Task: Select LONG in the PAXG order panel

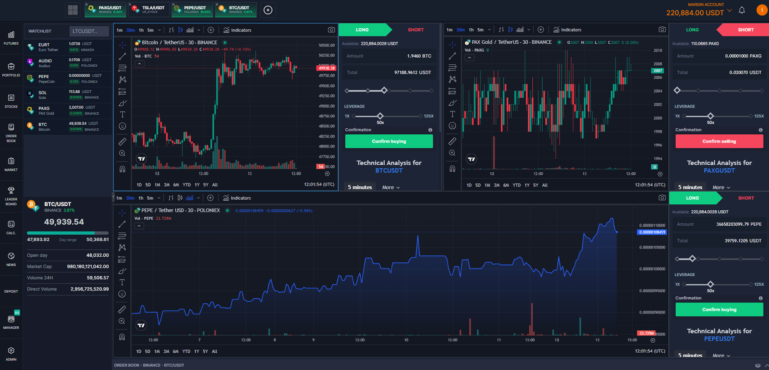Action: [693, 30]
